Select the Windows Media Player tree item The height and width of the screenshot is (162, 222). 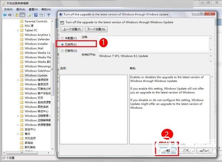coord(37,57)
